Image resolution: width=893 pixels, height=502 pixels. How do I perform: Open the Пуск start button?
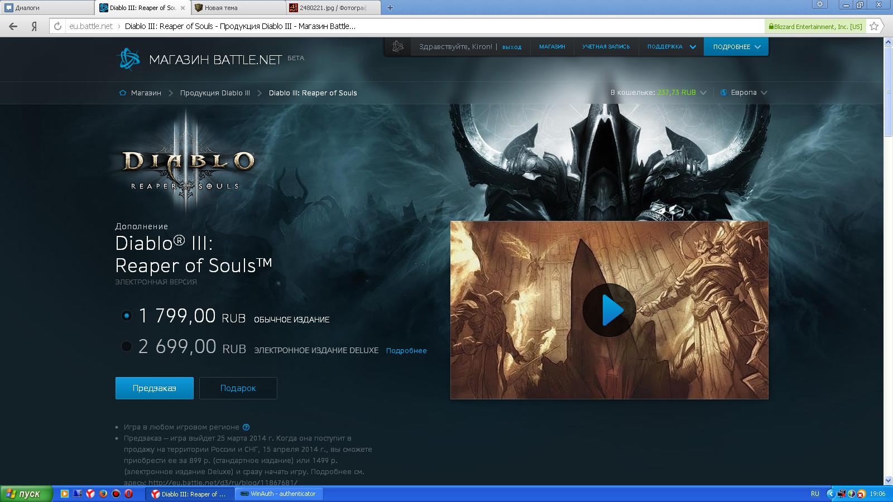[x=26, y=494]
